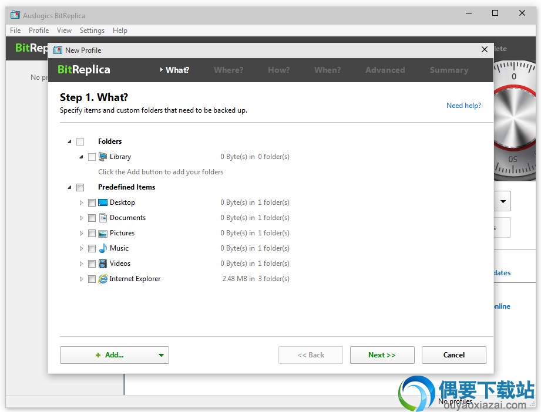The width and height of the screenshot is (541, 412).
Task: Expand the Internet Explorer item
Action: [x=81, y=279]
